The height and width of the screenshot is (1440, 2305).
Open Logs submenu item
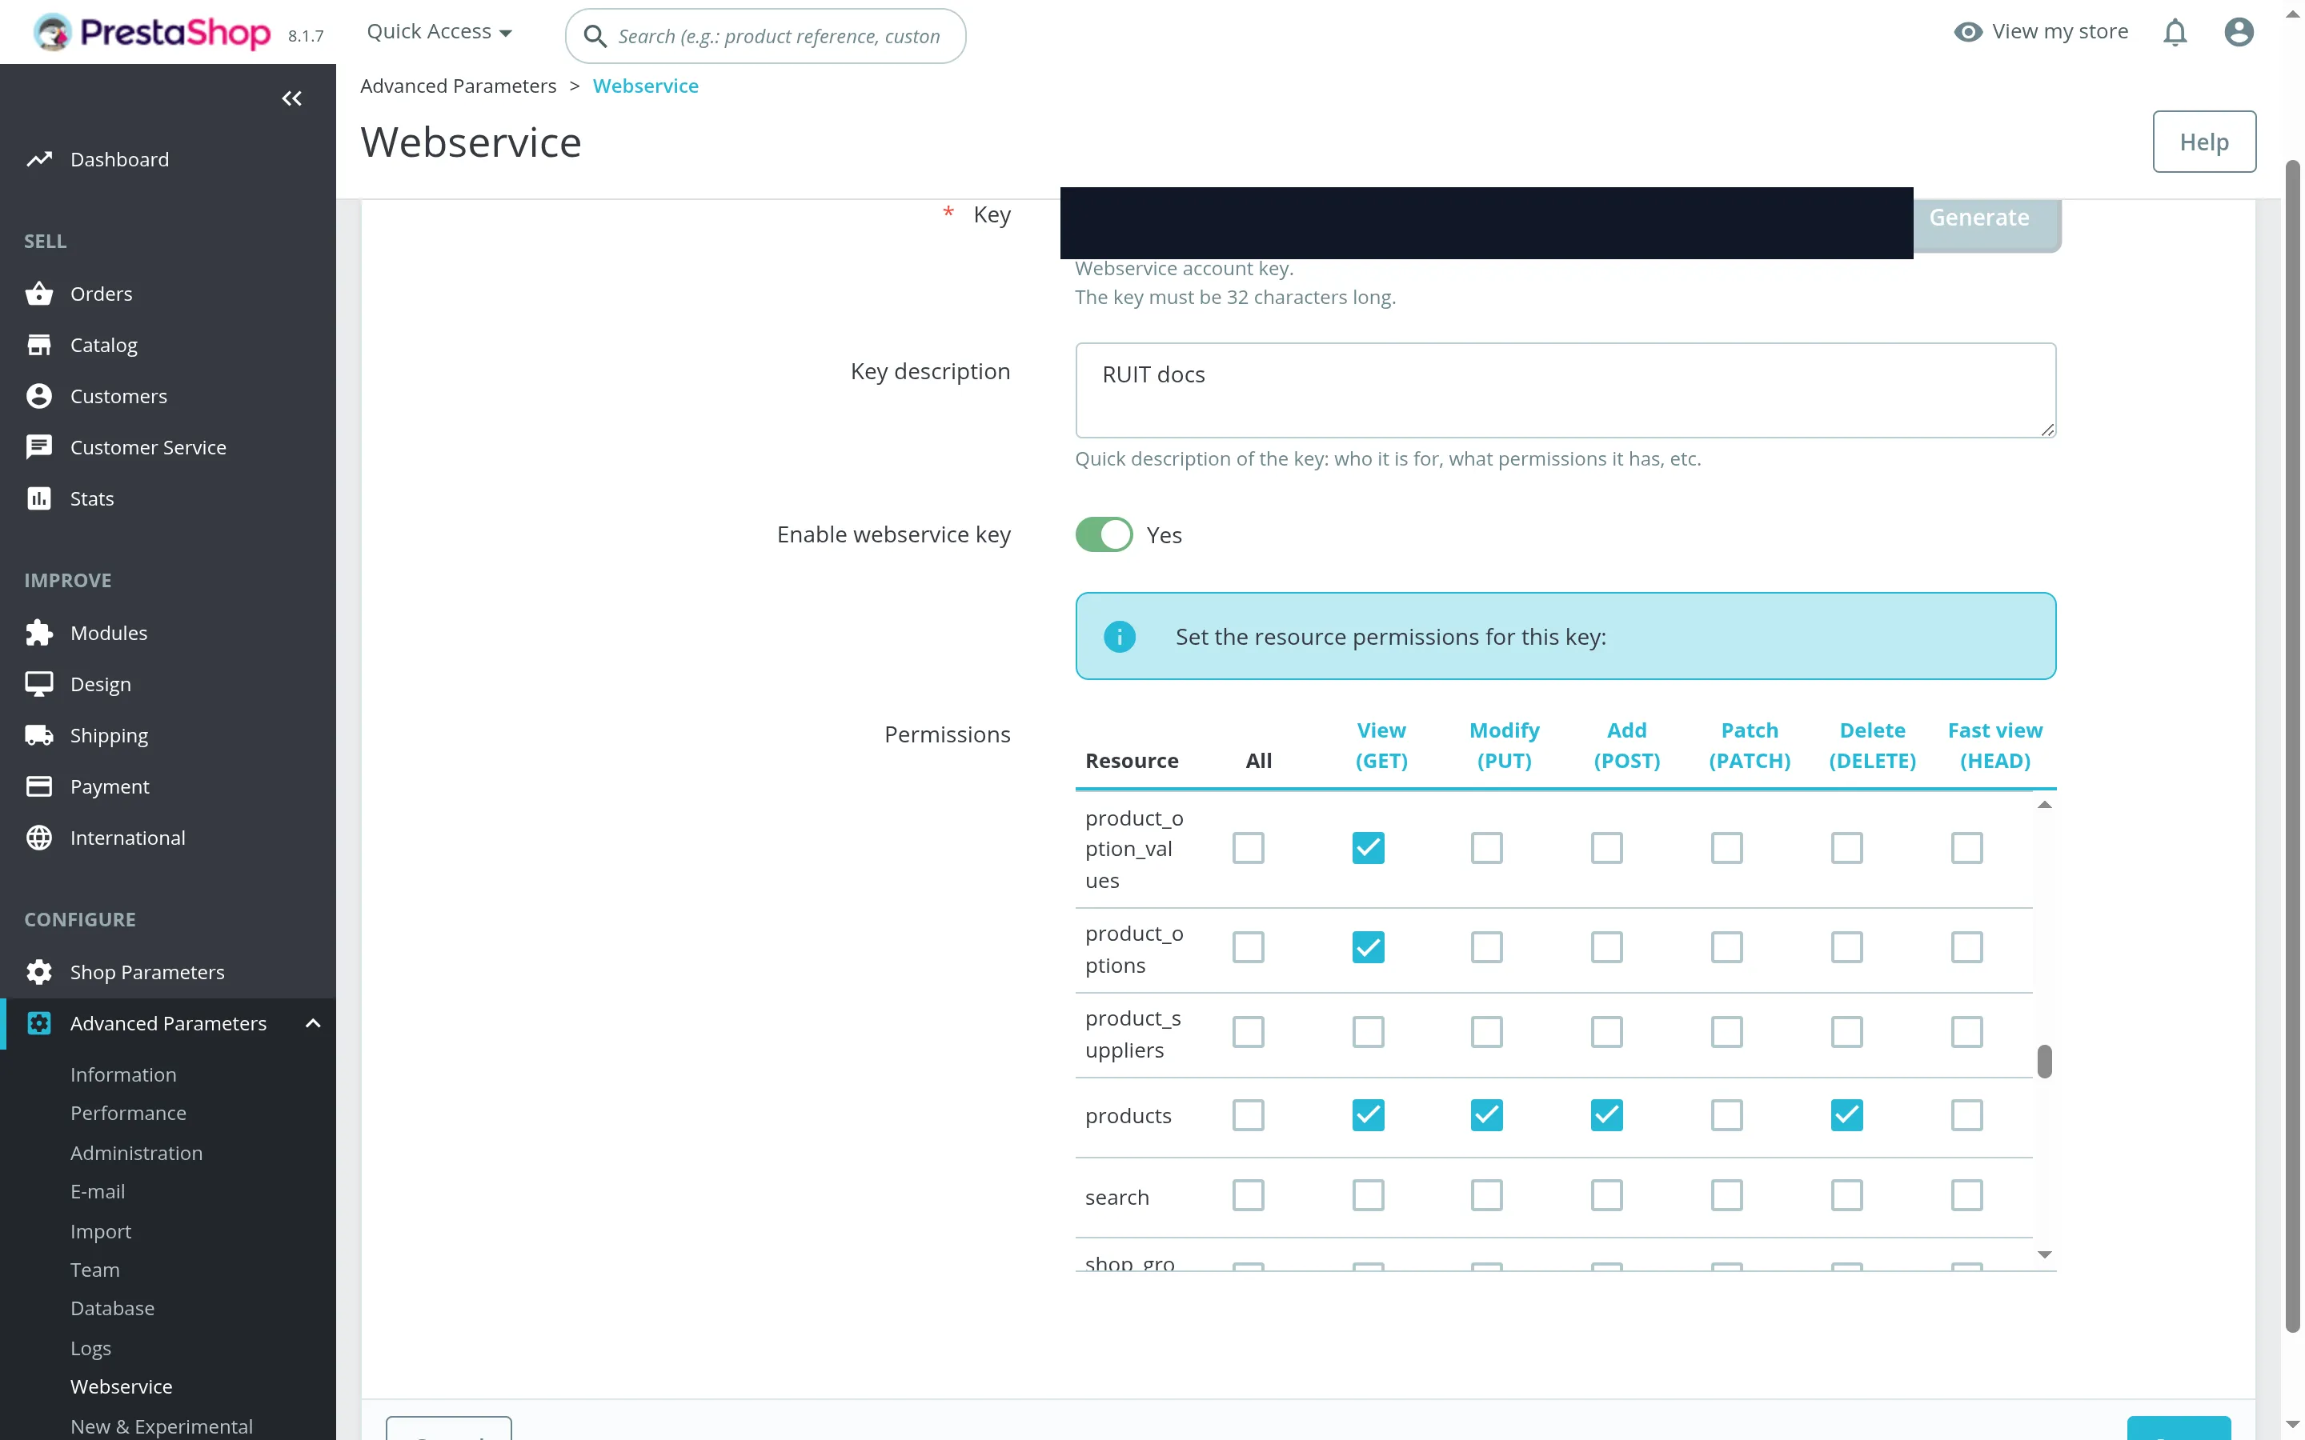click(x=90, y=1348)
